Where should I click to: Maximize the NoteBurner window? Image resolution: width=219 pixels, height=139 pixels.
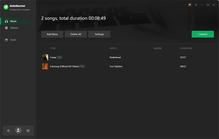[208, 5]
